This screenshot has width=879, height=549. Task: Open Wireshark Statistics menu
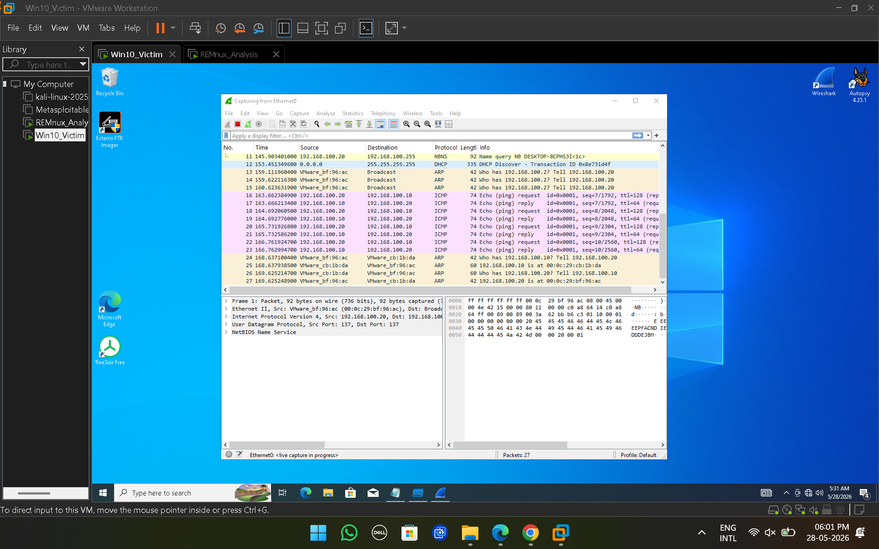[353, 113]
